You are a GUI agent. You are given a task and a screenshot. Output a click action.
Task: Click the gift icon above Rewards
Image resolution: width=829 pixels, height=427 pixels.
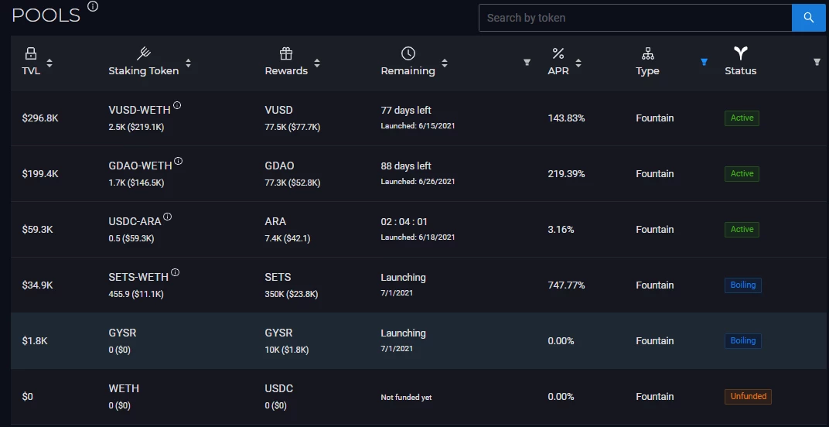point(286,53)
